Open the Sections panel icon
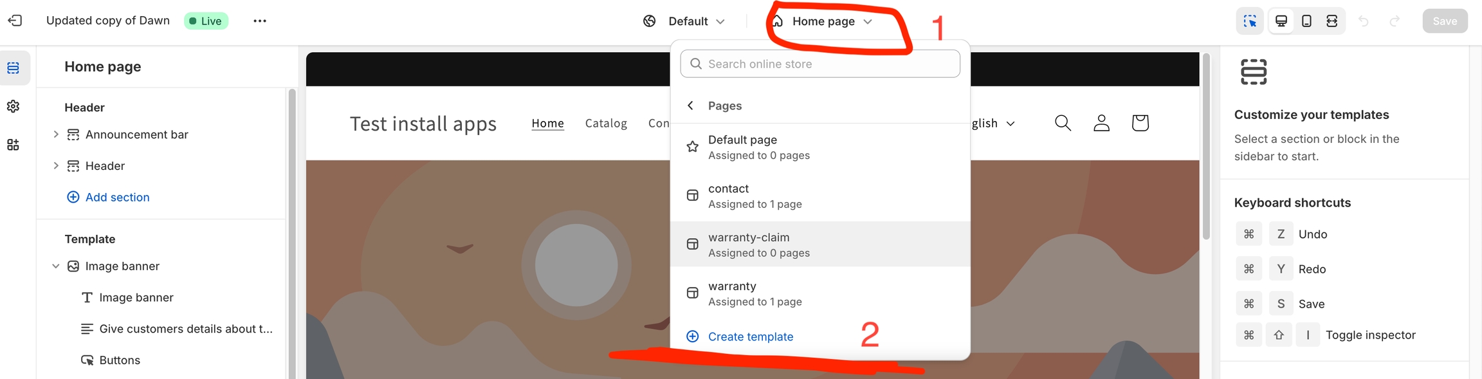This screenshot has width=1482, height=379. coord(14,68)
